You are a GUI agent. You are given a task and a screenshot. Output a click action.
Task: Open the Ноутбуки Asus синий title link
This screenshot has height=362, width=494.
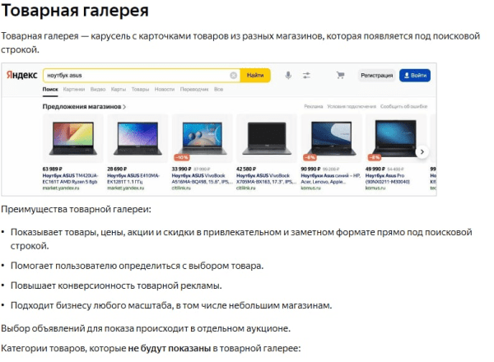[331, 179]
